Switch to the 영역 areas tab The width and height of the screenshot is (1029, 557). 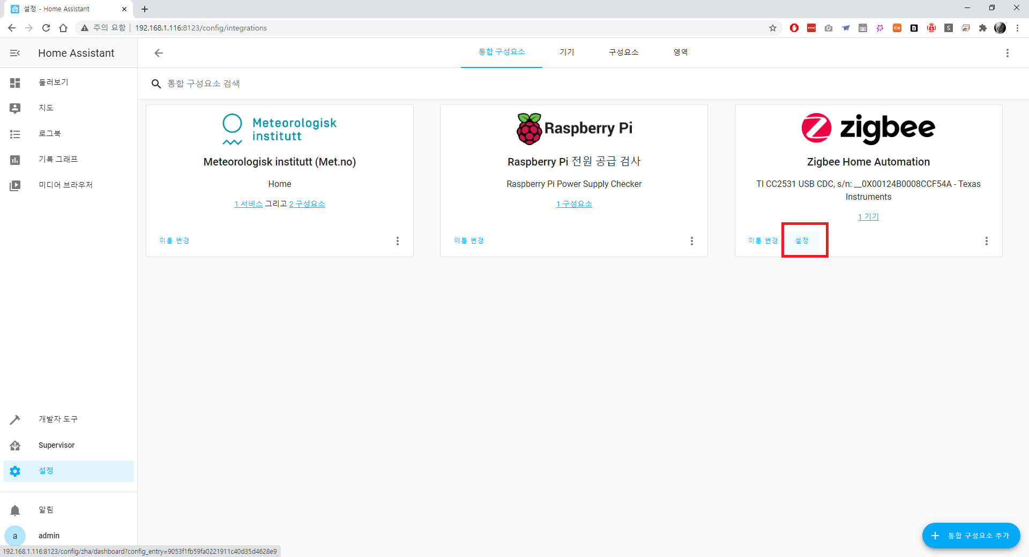coord(681,52)
